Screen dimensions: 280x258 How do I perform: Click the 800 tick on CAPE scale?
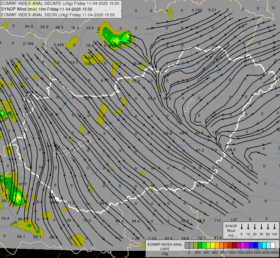coord(223,253)
